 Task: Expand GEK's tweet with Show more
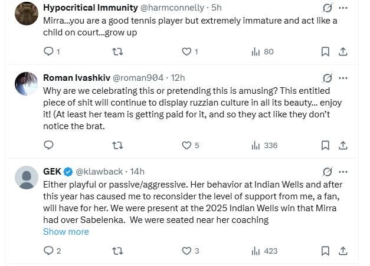[x=66, y=232]
